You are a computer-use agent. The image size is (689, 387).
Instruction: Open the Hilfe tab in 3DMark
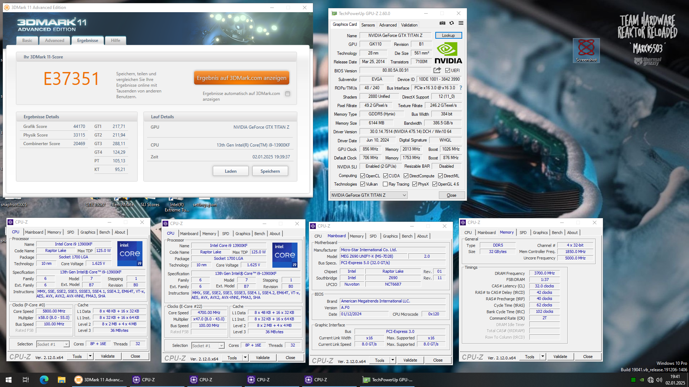[x=116, y=40]
